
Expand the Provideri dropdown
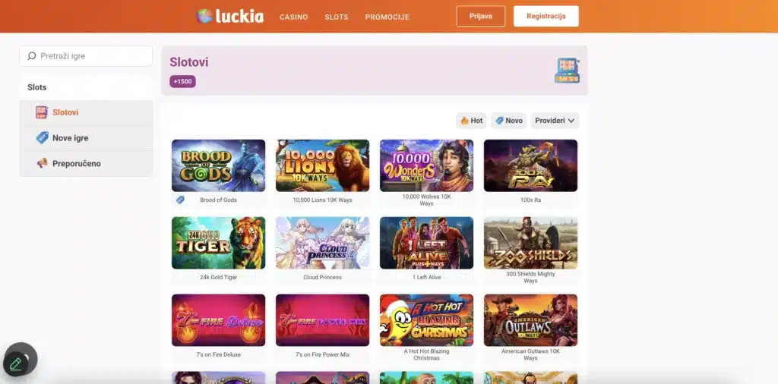tap(555, 121)
